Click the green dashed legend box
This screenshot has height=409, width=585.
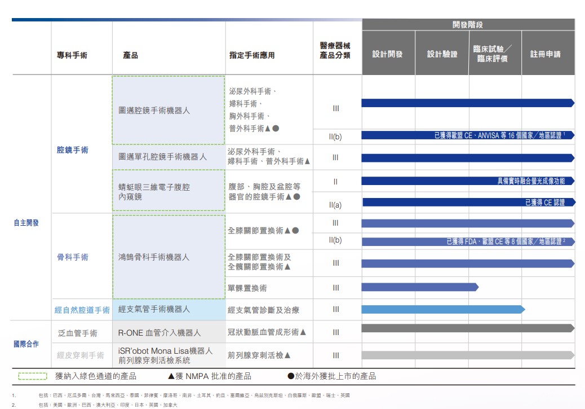point(33,376)
